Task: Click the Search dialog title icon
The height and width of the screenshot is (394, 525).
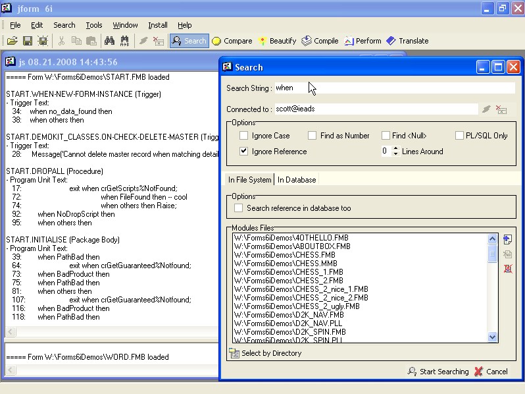Action: [228, 67]
